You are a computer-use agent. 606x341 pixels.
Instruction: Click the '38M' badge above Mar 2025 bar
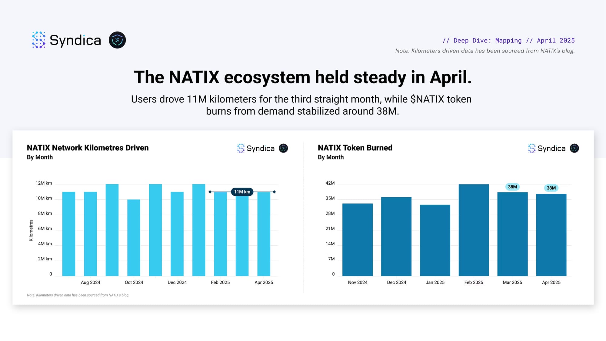coord(512,187)
